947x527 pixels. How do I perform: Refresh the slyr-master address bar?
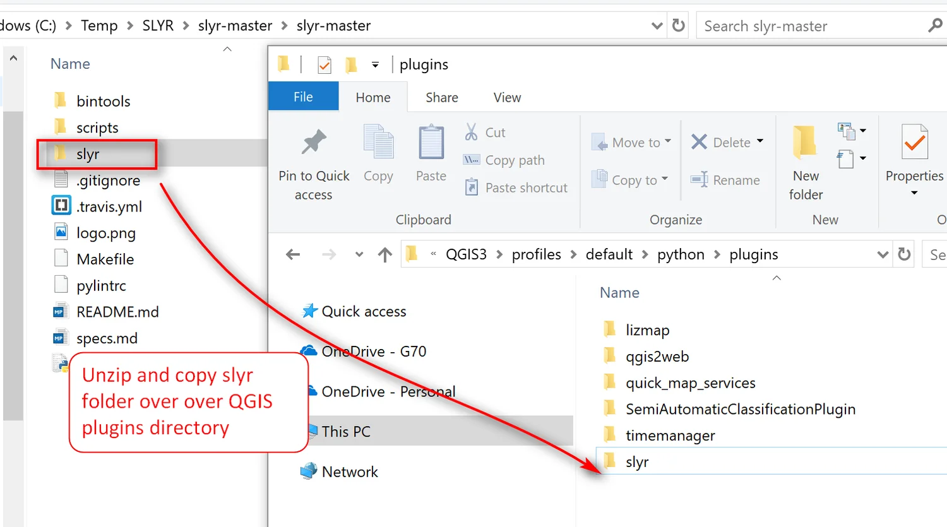pyautogui.click(x=679, y=25)
